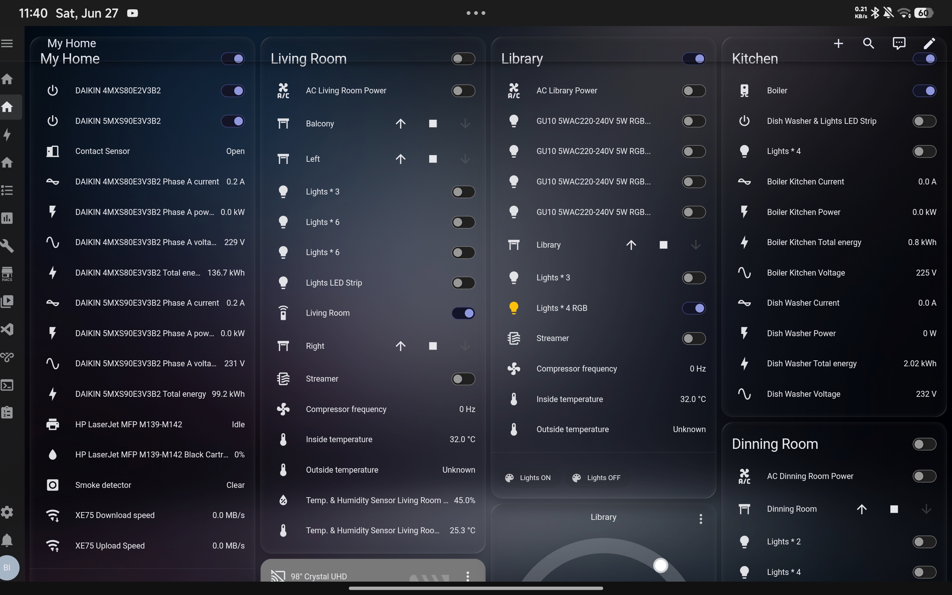Open the Notifications bell in sidebar
This screenshot has height=595, width=952.
[7, 540]
